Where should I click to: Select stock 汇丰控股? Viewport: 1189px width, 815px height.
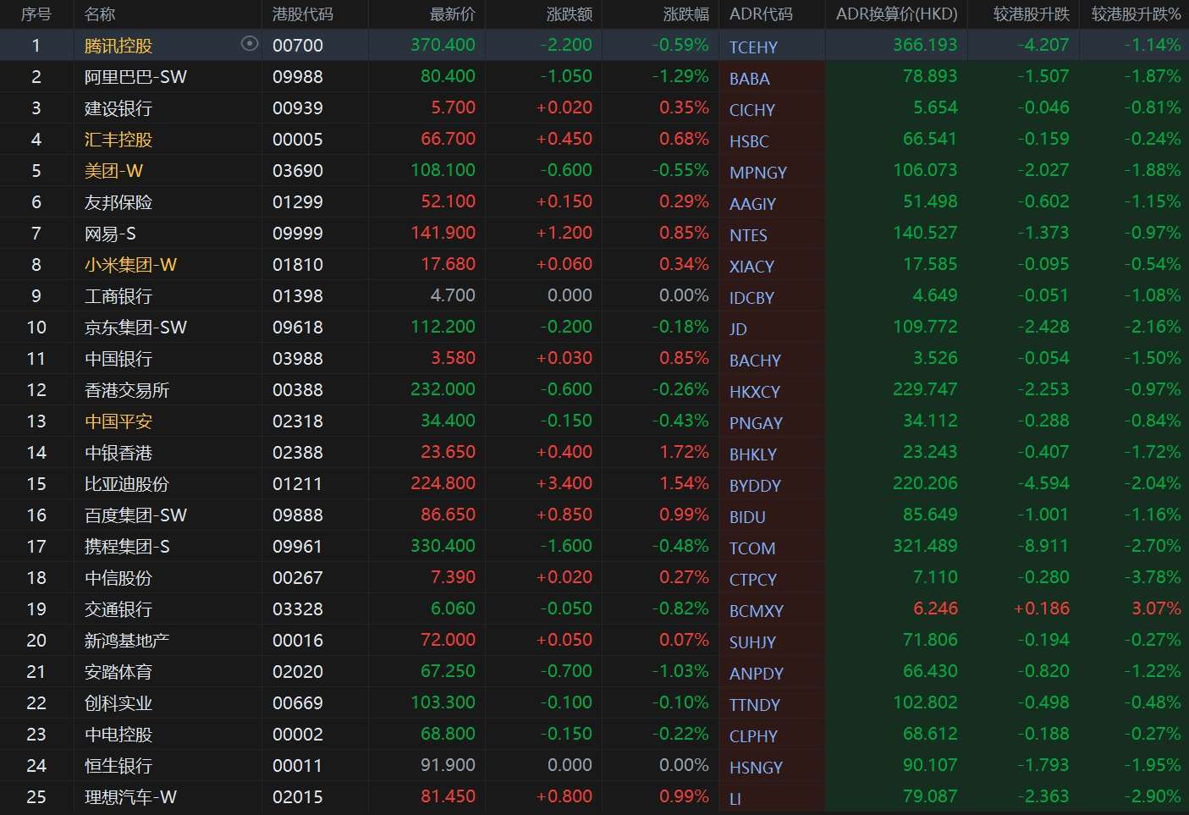click(x=118, y=140)
